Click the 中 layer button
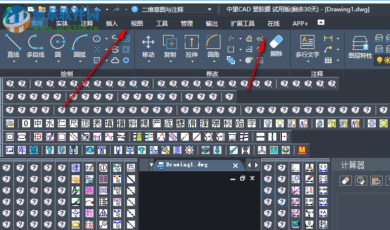This screenshot has height=230, width=390. 38,123
